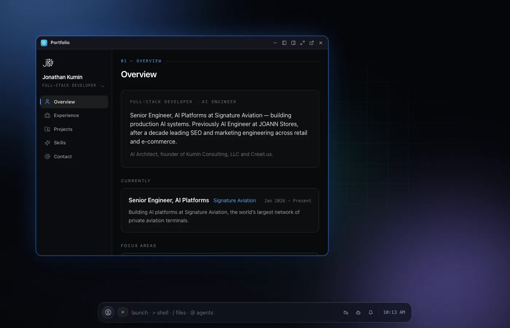Click the Portfolio app icon in the title bar

(x=44, y=43)
